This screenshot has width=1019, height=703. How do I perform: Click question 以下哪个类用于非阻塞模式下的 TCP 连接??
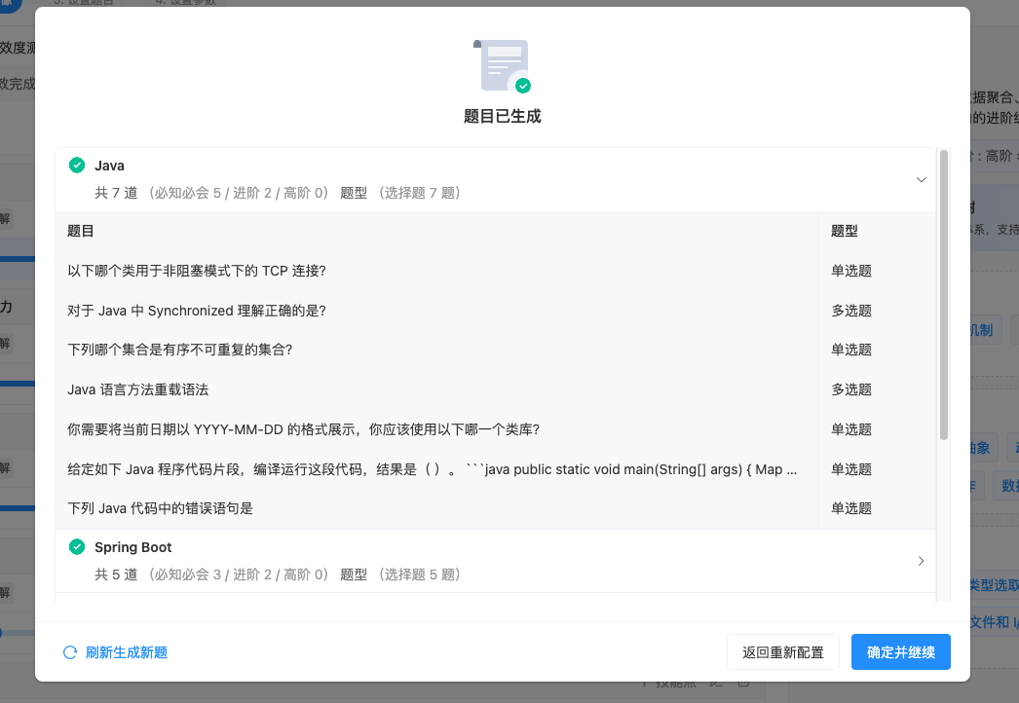coord(197,271)
